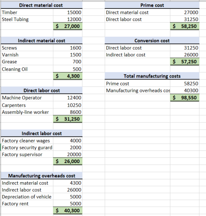This screenshot has width=206, height=216.
Task: Select the $58,250 prime cost total
Action: 185,26
